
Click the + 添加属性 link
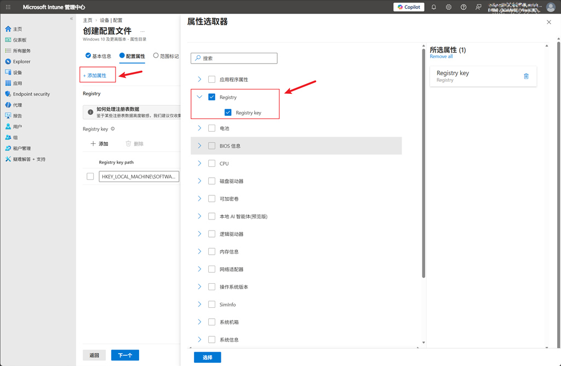click(x=95, y=76)
